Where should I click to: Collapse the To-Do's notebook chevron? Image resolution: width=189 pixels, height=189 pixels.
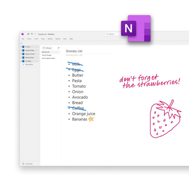pyautogui.click(x=21, y=47)
